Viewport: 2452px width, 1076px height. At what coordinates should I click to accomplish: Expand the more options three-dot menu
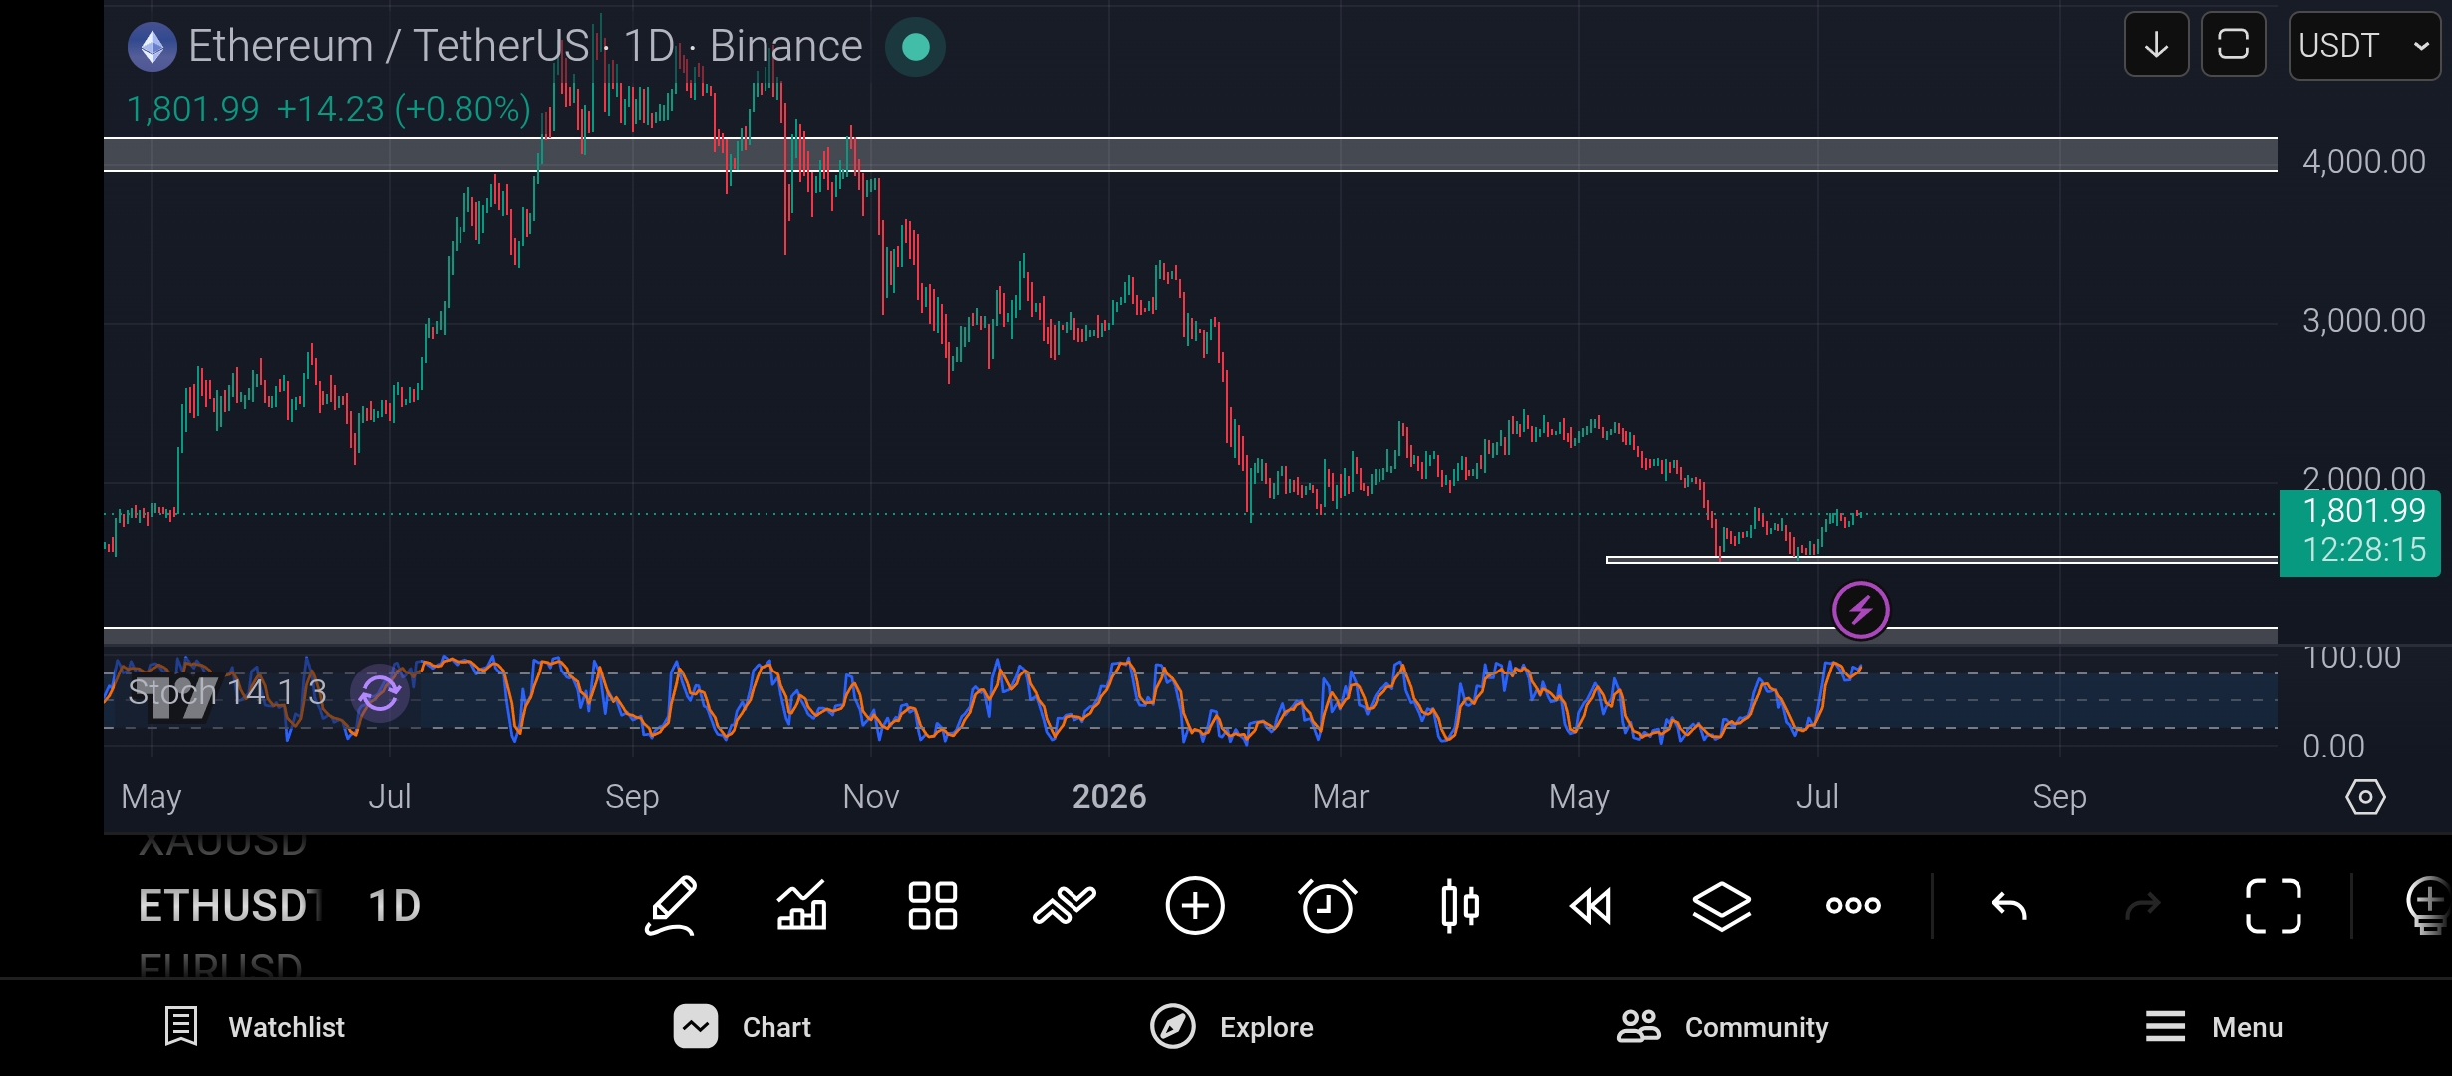[x=1853, y=906]
